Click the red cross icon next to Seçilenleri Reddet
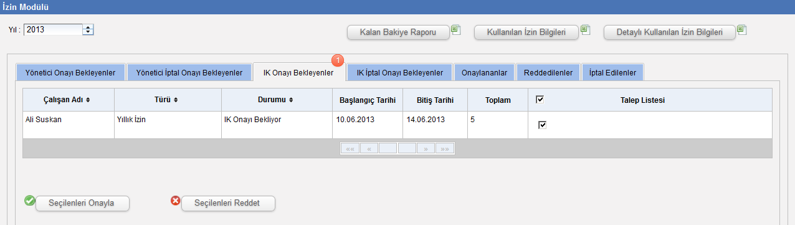 click(176, 201)
